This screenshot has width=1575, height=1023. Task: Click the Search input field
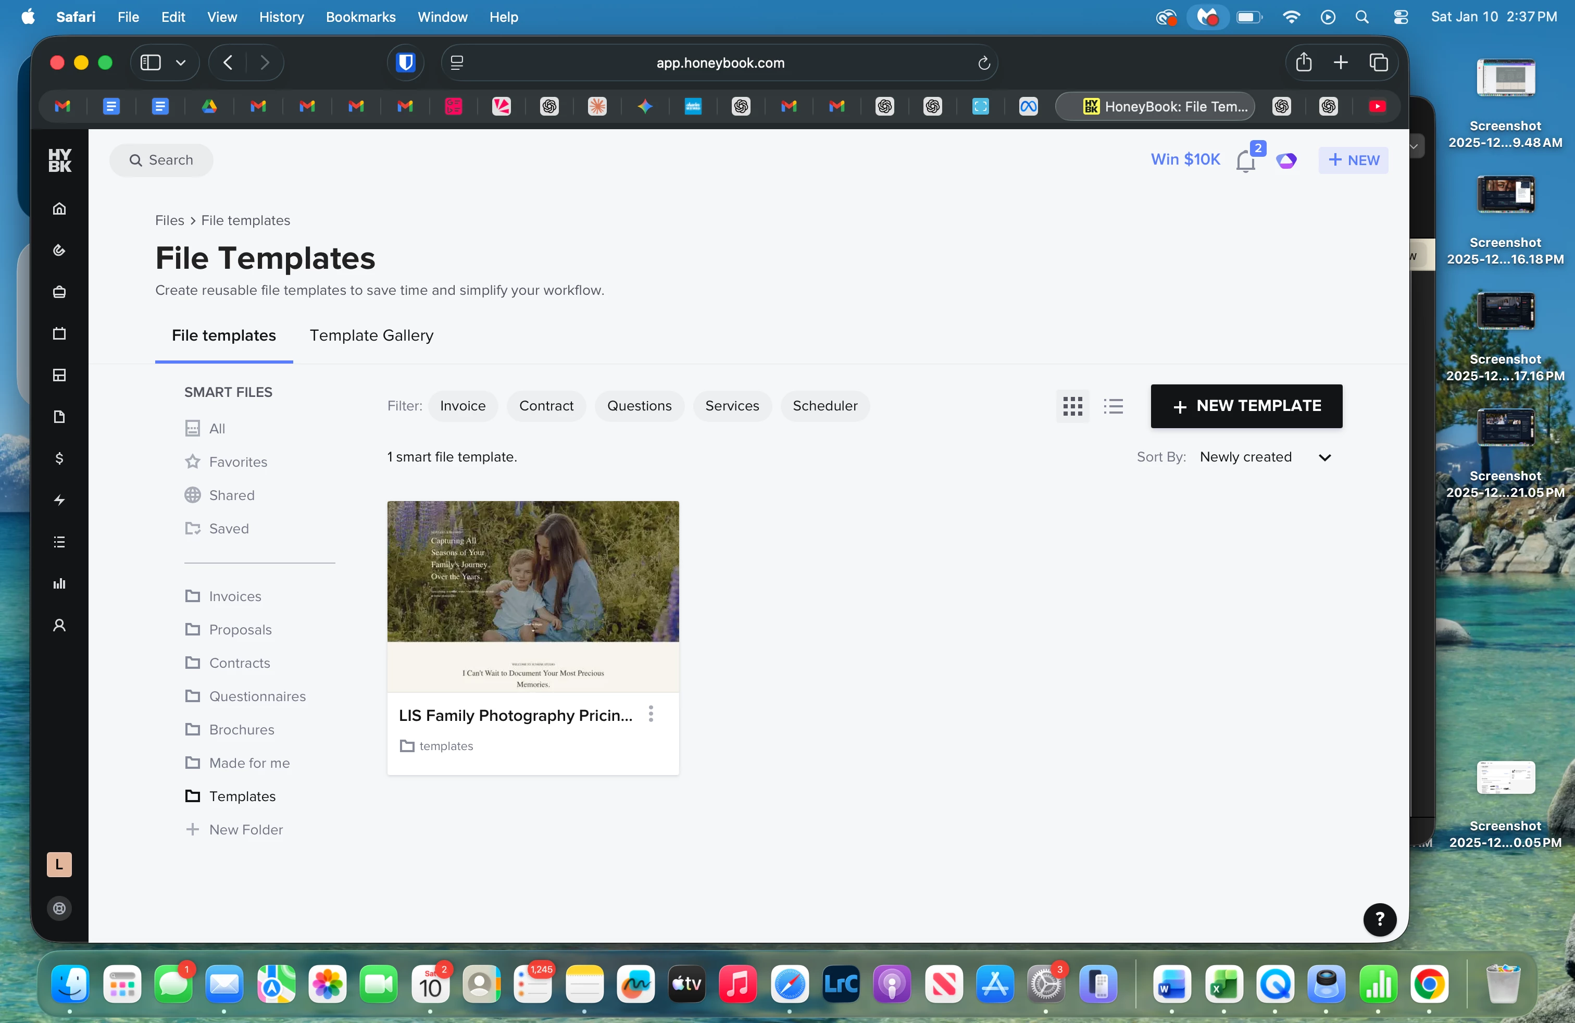(162, 160)
